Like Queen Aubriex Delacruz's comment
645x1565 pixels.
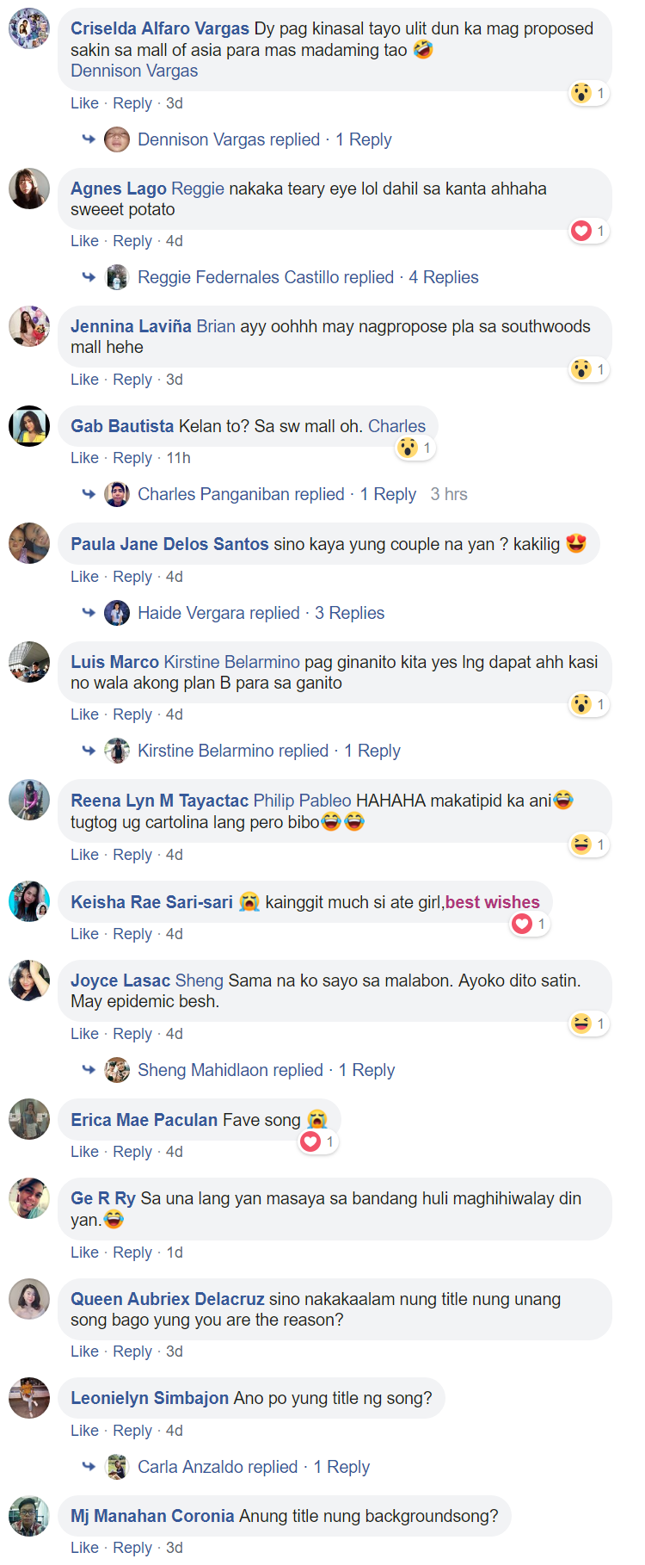click(84, 1352)
